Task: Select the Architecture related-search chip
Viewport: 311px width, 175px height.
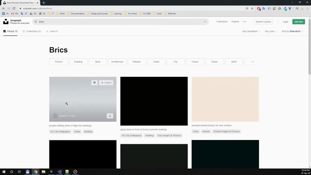Action: [117, 62]
